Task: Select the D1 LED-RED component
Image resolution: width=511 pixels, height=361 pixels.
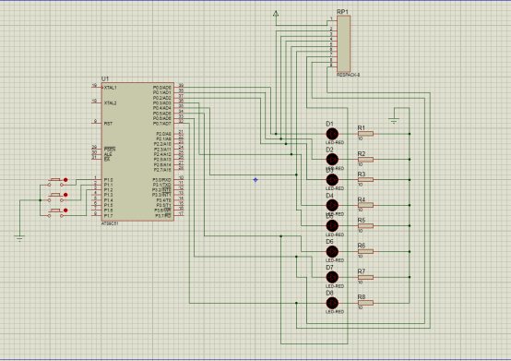Action: 332,134
